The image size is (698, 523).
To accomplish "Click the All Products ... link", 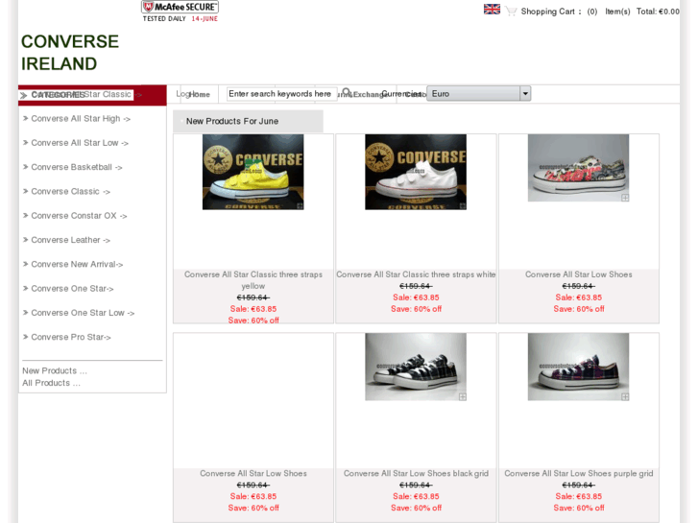I will (51, 383).
